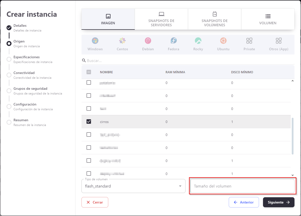Open the Volumen tab

point(268,19)
